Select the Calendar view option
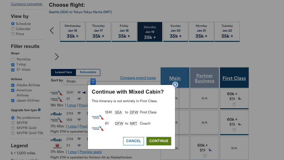The width and height of the screenshot is (284, 160). pos(13,29)
